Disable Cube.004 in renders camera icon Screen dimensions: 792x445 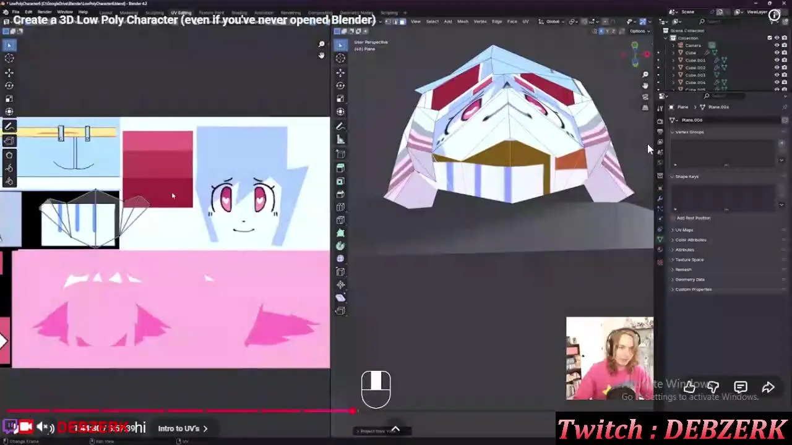click(784, 82)
